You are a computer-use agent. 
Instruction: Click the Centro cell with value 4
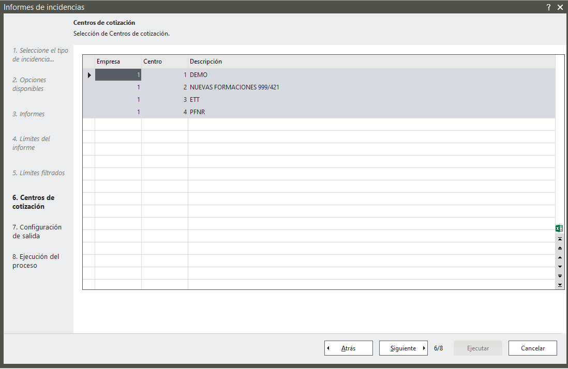165,112
